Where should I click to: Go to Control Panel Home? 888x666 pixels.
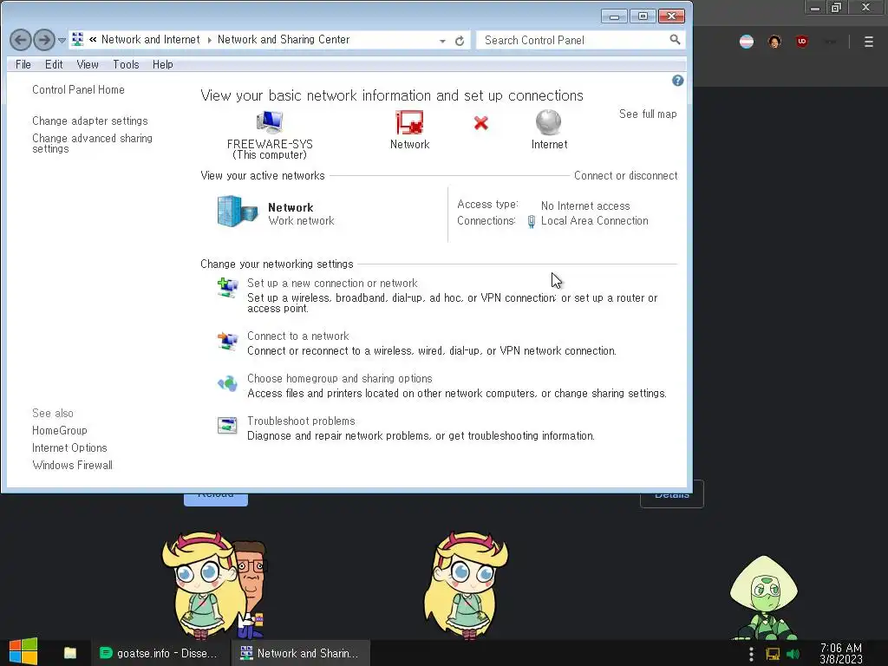click(x=78, y=89)
